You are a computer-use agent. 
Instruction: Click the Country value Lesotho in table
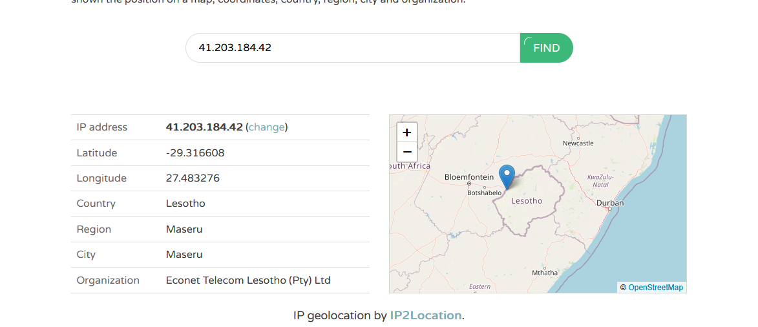point(185,204)
